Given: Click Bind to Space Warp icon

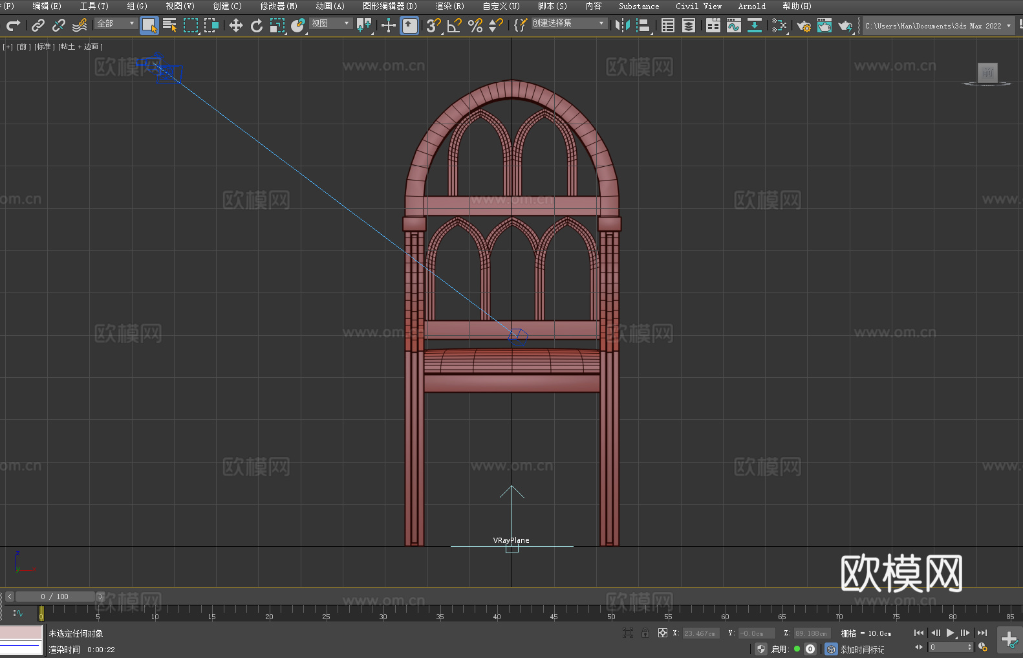Looking at the screenshot, I should [80, 25].
